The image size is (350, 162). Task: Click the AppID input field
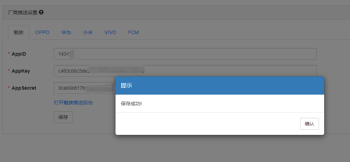tap(185, 54)
